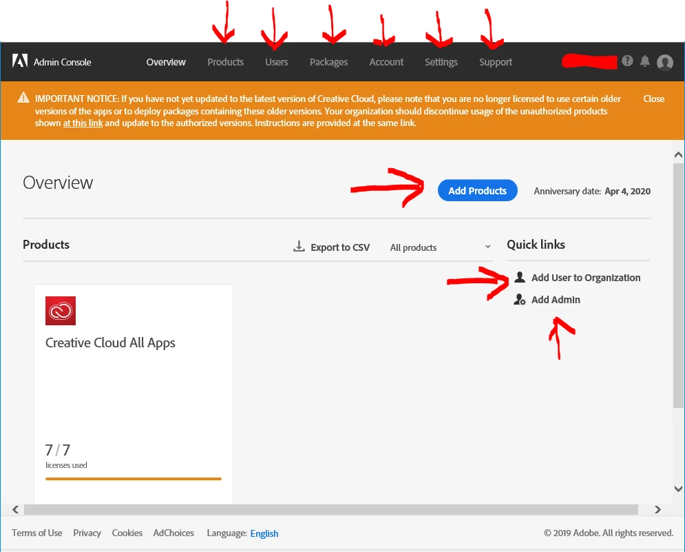Follow the 'at this link' hyperlink
This screenshot has height=552, width=685.
(83, 123)
